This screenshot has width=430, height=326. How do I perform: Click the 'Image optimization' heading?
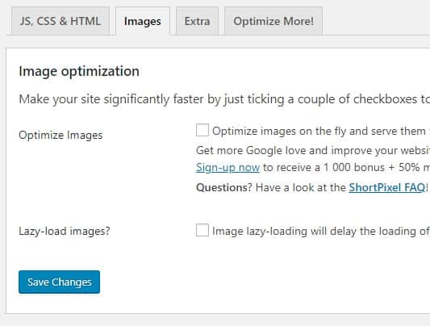coord(79,71)
